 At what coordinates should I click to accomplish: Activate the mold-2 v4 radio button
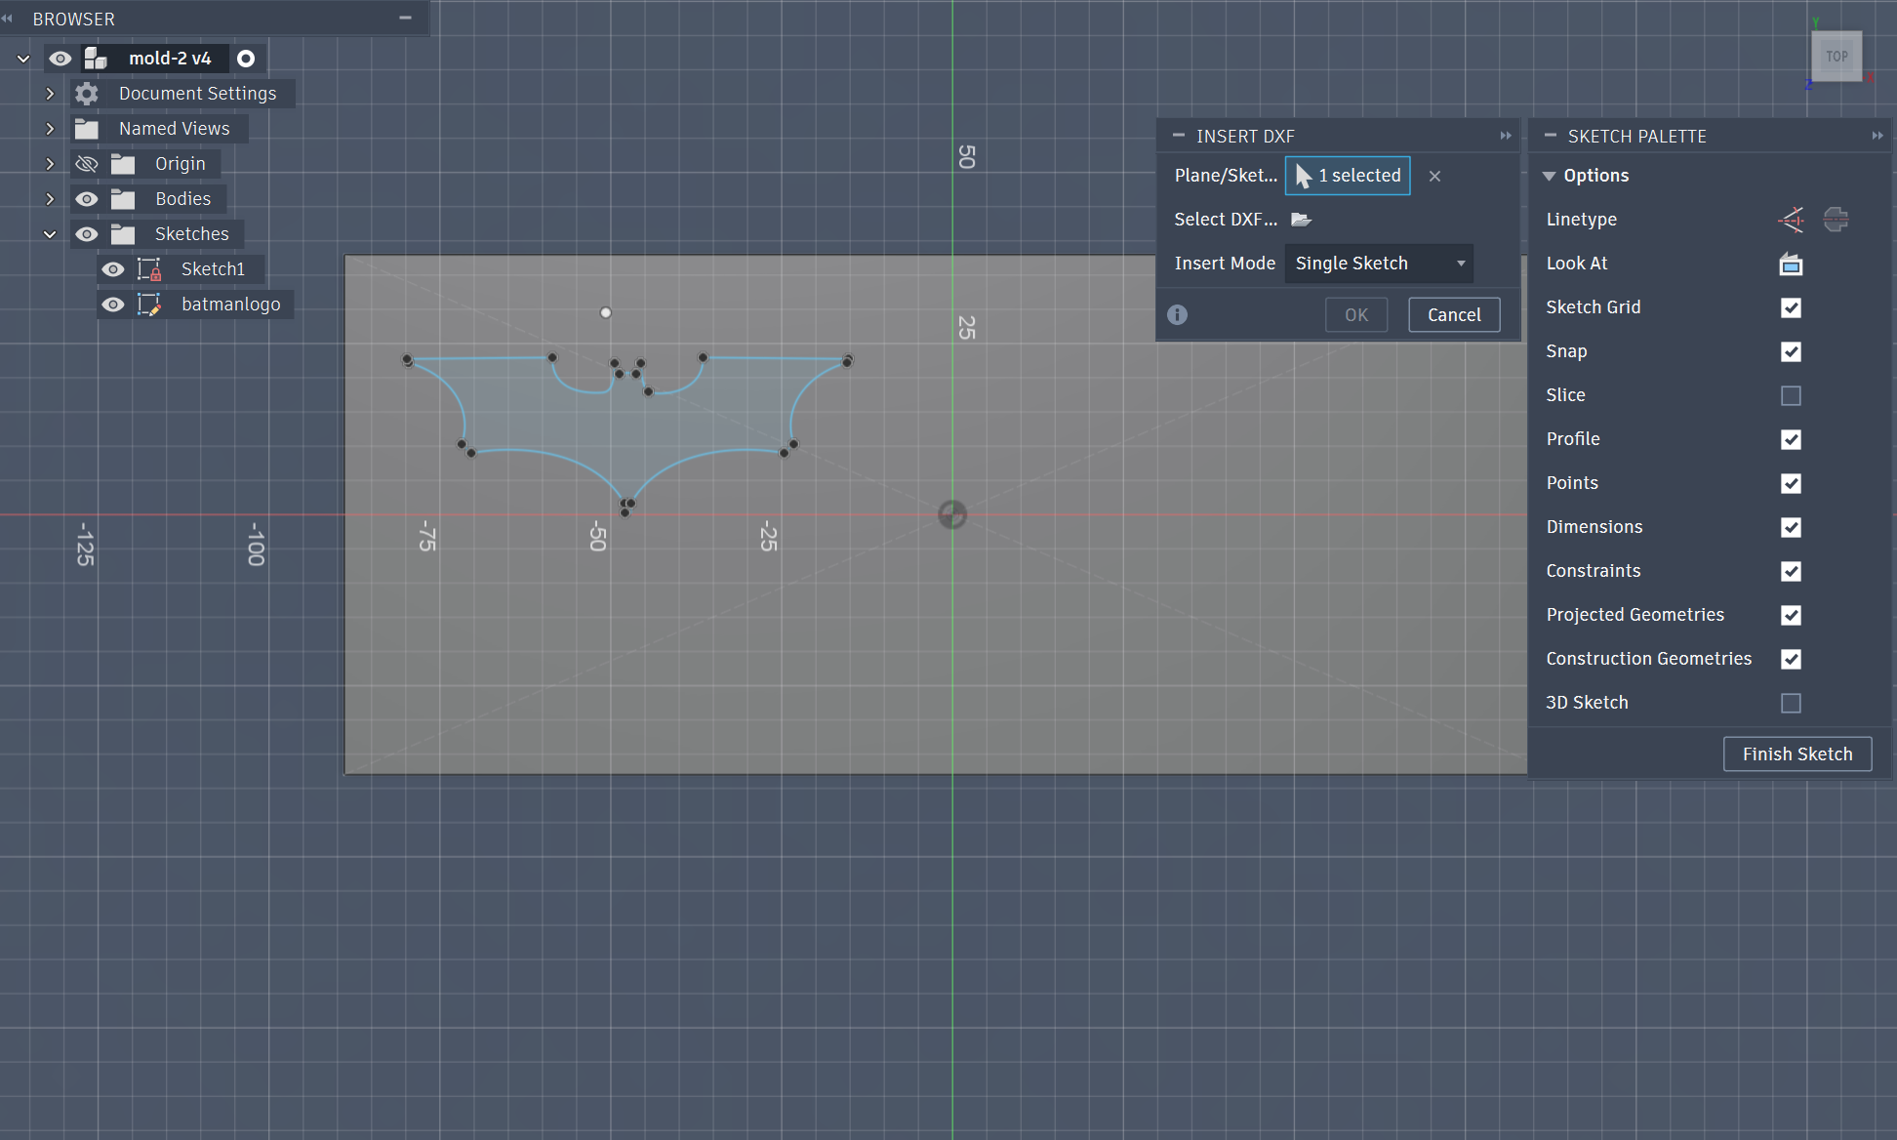tap(246, 59)
